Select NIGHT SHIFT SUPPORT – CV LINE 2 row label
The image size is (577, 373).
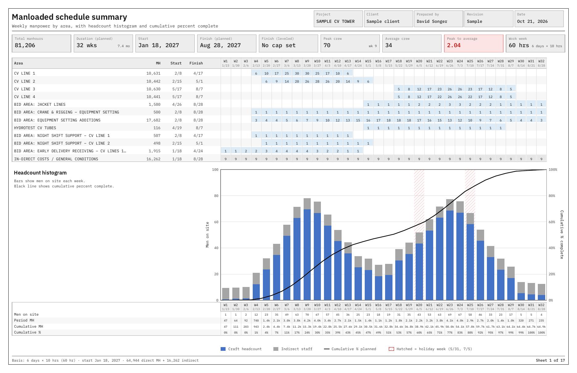click(x=62, y=143)
